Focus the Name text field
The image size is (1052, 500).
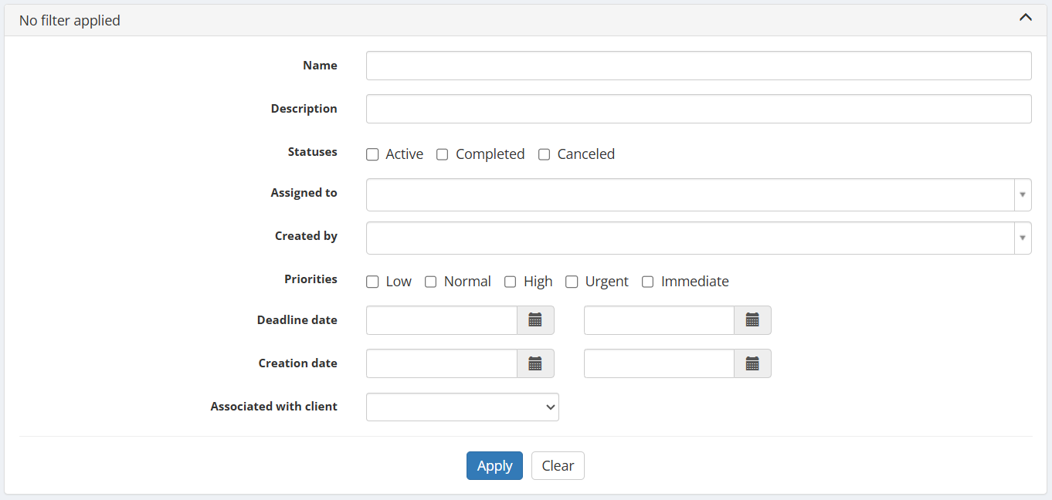(698, 66)
